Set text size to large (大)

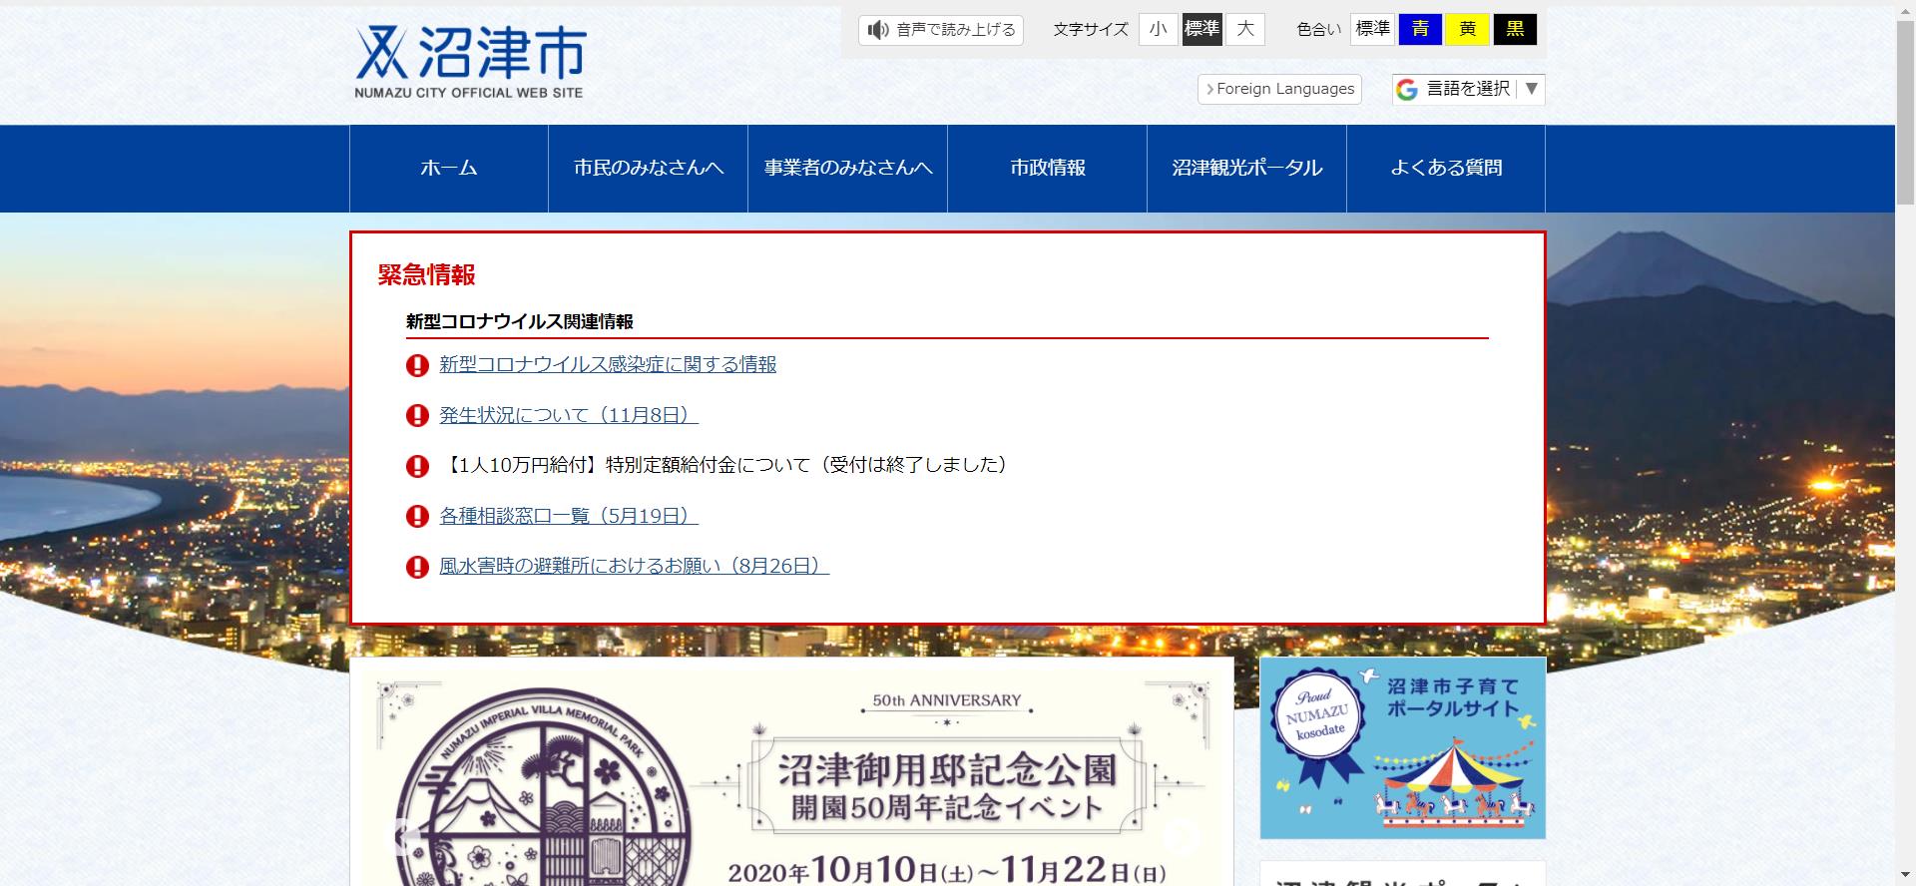pos(1245,29)
